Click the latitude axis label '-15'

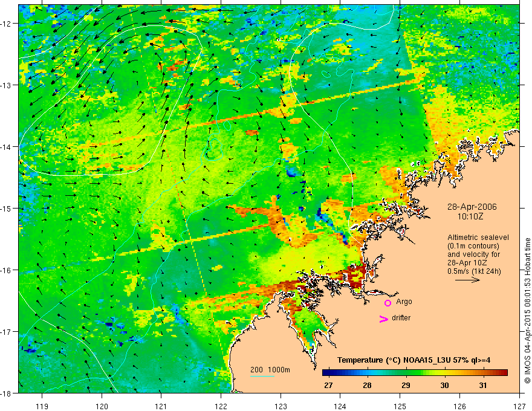click(6, 208)
